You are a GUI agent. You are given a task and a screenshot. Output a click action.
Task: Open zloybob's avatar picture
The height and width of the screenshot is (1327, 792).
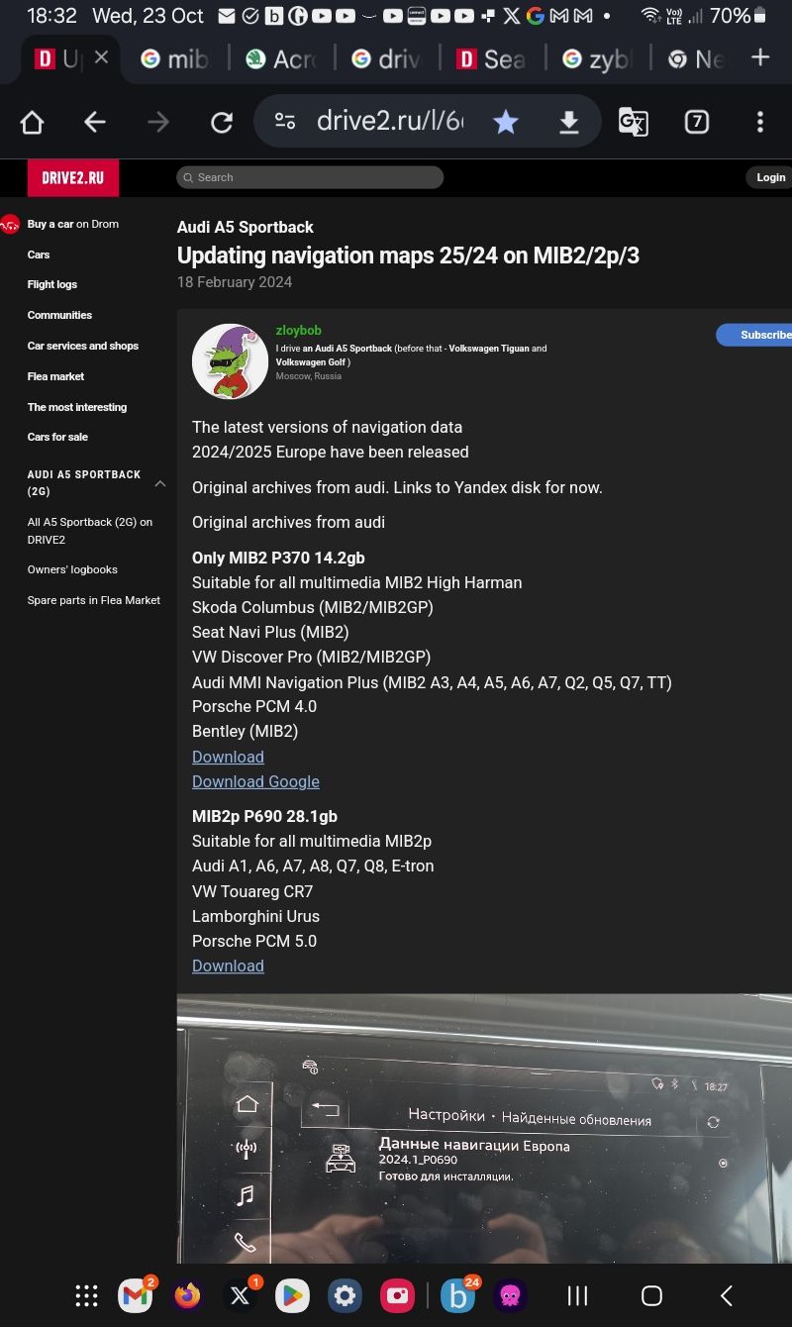point(230,361)
